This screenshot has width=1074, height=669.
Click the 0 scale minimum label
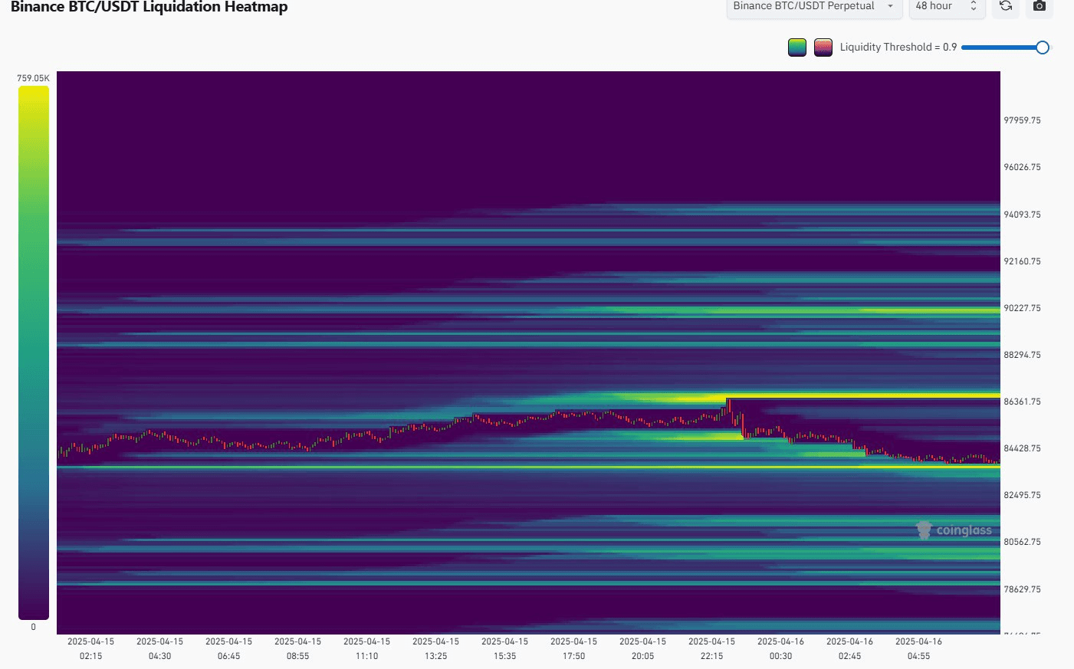coord(33,627)
